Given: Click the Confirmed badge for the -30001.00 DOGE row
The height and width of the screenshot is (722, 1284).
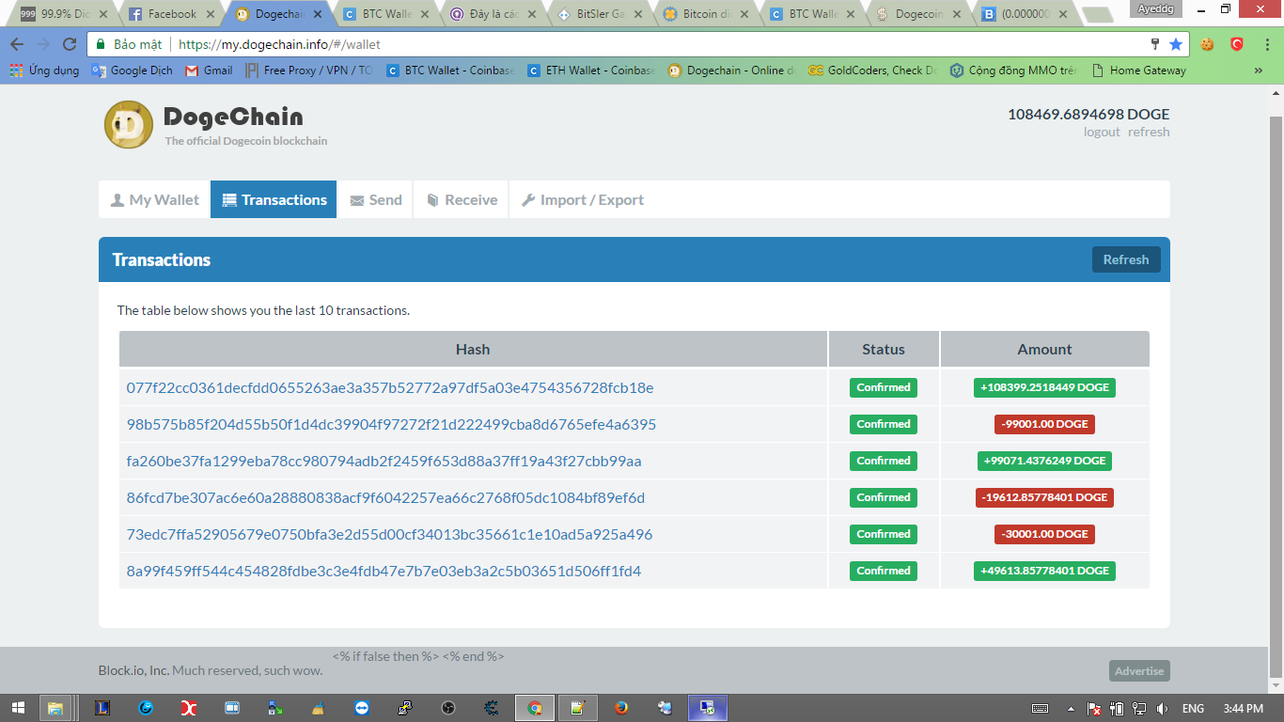Looking at the screenshot, I should [x=884, y=534].
